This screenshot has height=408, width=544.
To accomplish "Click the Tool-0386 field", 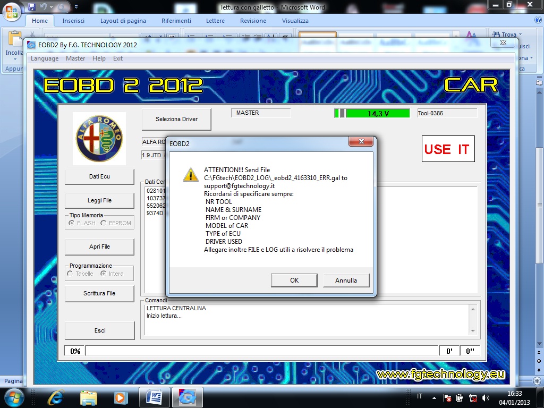I will click(447, 113).
